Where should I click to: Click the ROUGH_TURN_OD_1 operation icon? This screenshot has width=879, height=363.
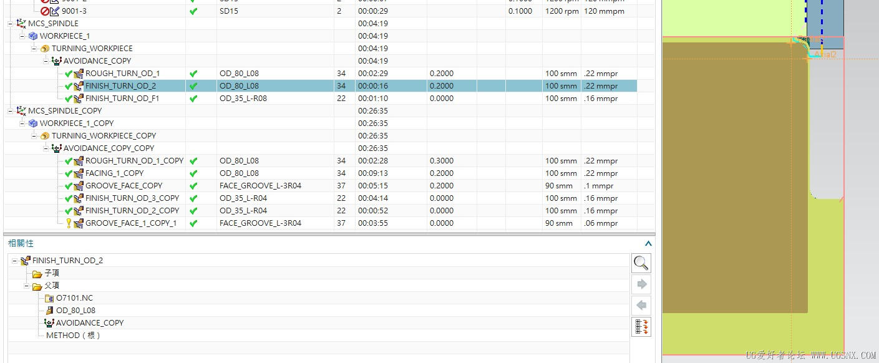point(79,73)
